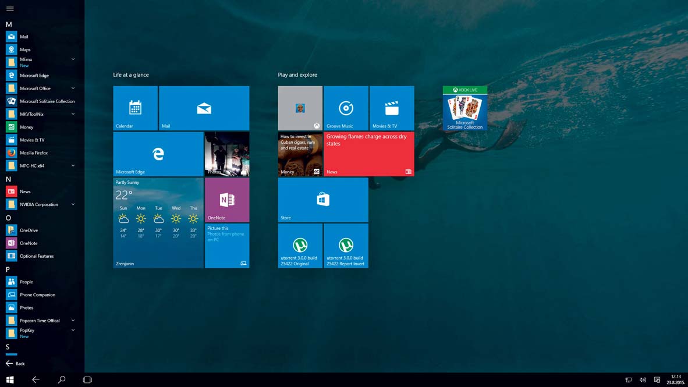The width and height of the screenshot is (688, 387).
Task: Launch Mozilla Firefox from the app list
Action: click(x=40, y=152)
